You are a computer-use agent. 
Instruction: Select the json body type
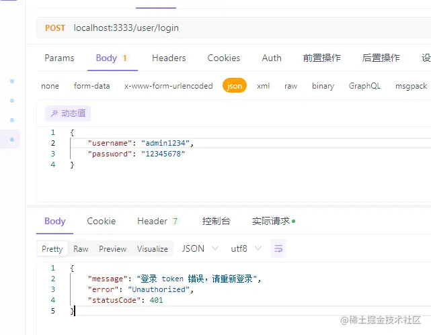click(235, 86)
